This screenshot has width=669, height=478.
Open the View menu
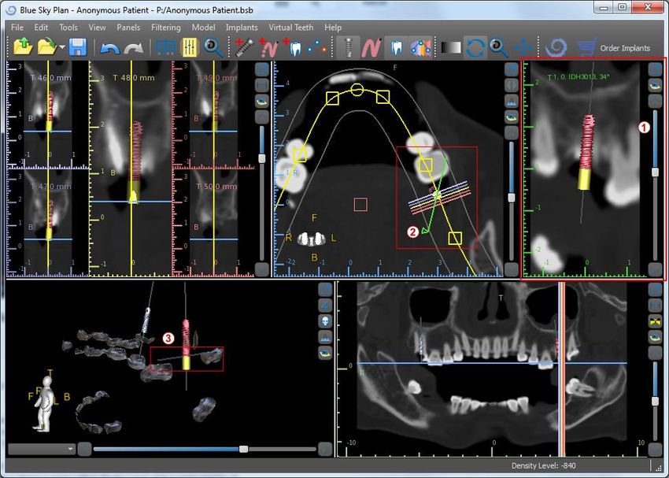click(x=97, y=28)
